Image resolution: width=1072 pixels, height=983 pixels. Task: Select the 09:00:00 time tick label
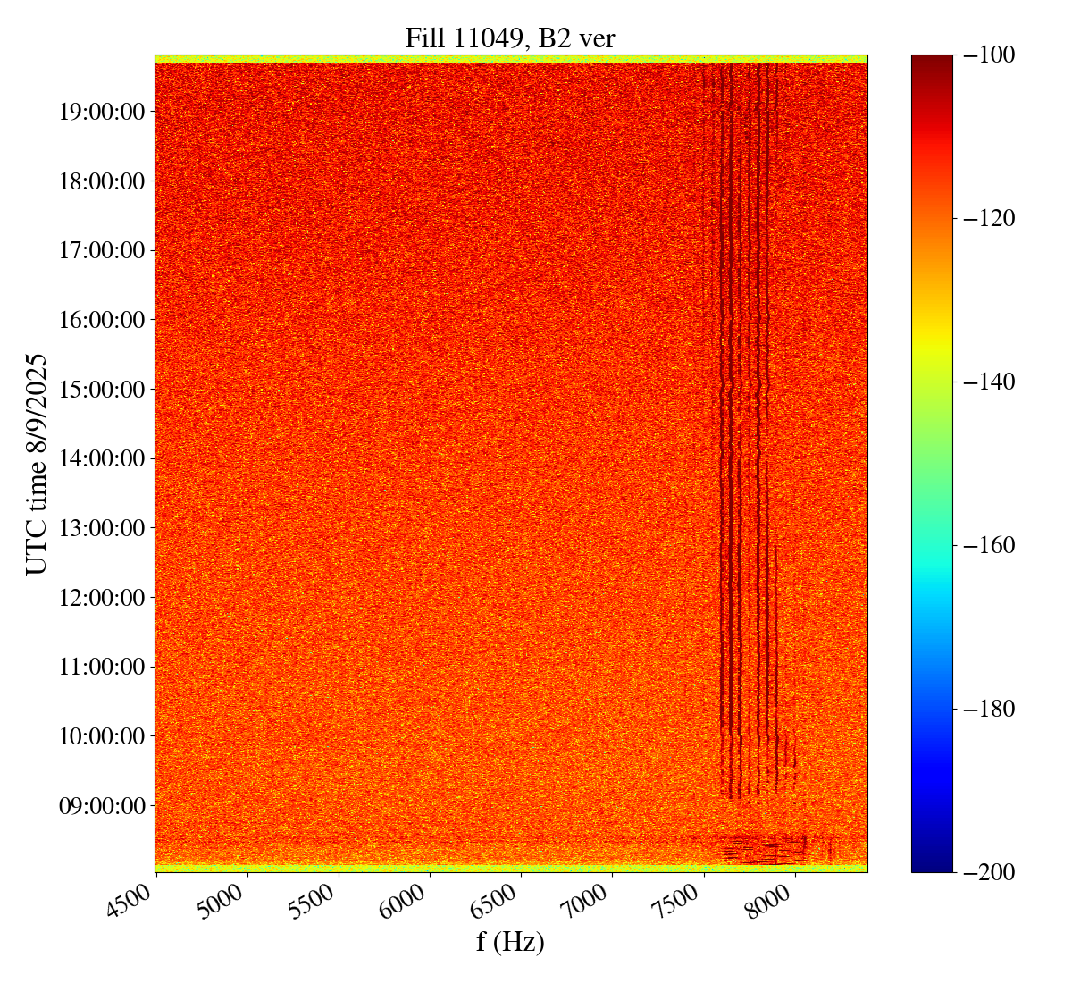102,806
